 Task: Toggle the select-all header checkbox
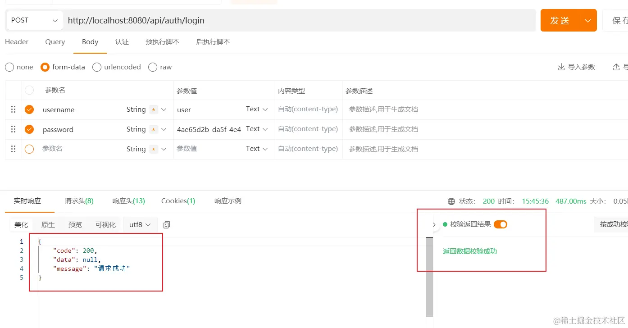(29, 90)
